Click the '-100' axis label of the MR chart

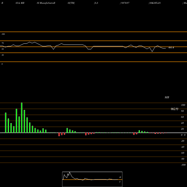coord(183,165)
